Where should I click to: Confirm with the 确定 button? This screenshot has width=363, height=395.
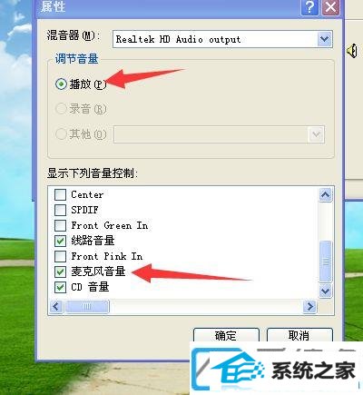coord(226,335)
